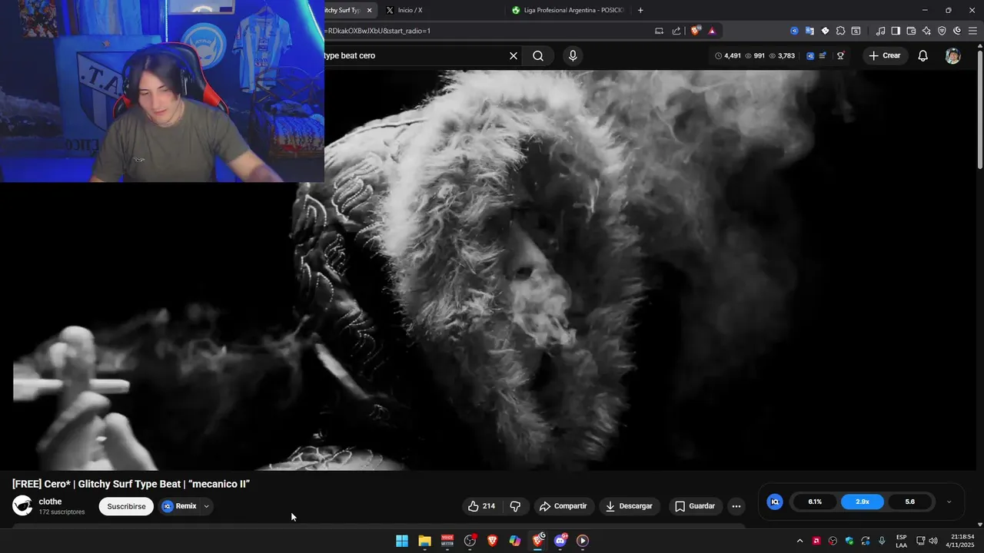This screenshot has height=553, width=984.
Task: Subscribe with the Suscribirse button
Action: tap(126, 506)
